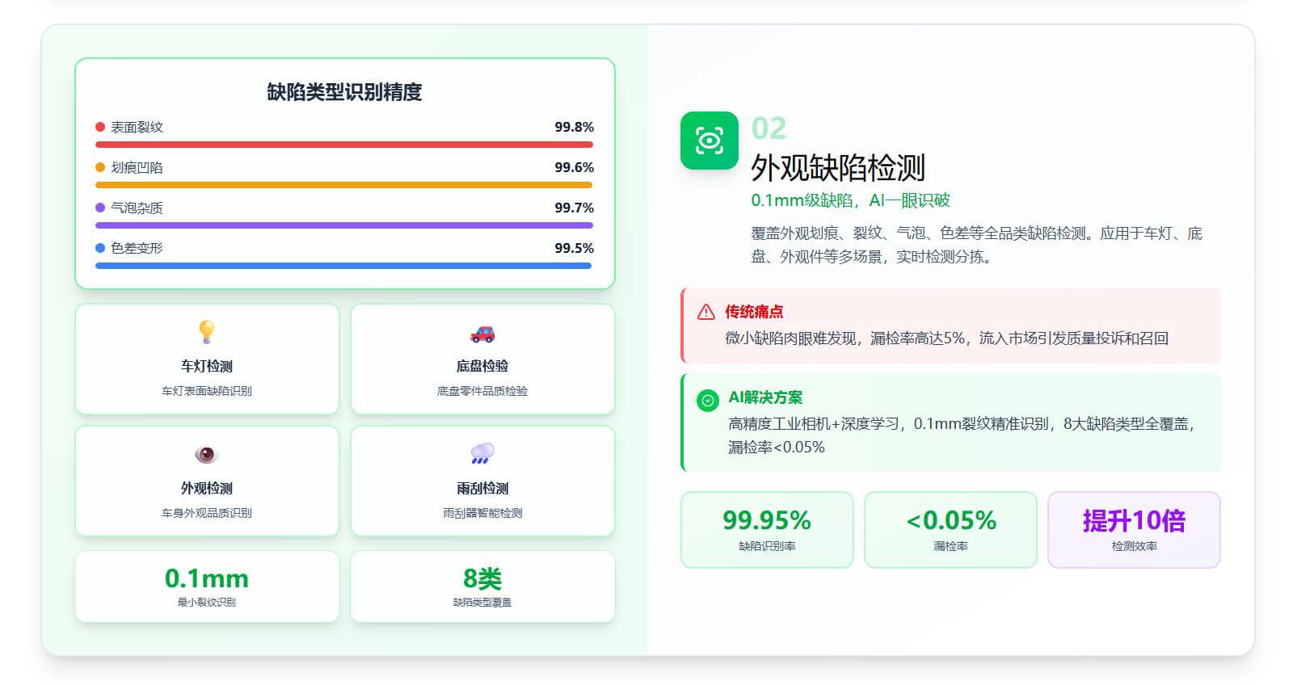Click the 缺陷类型识别精度 chart title
Screen dimensions: 1293x685
344,92
